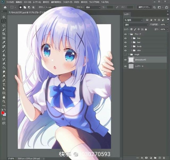Enable lock transparent pixels
This screenshot has width=170, height=160.
tap(131, 29)
